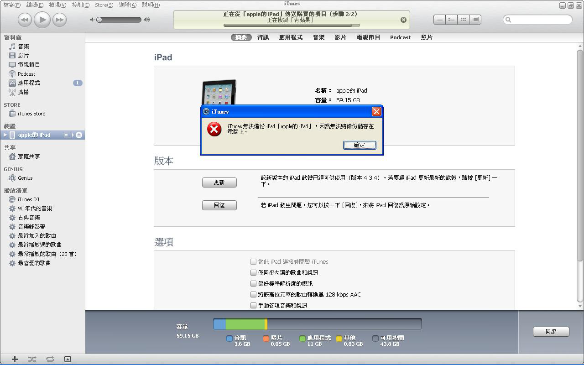Click the search field
Viewport: 584px width, 365px height.
tap(537, 20)
